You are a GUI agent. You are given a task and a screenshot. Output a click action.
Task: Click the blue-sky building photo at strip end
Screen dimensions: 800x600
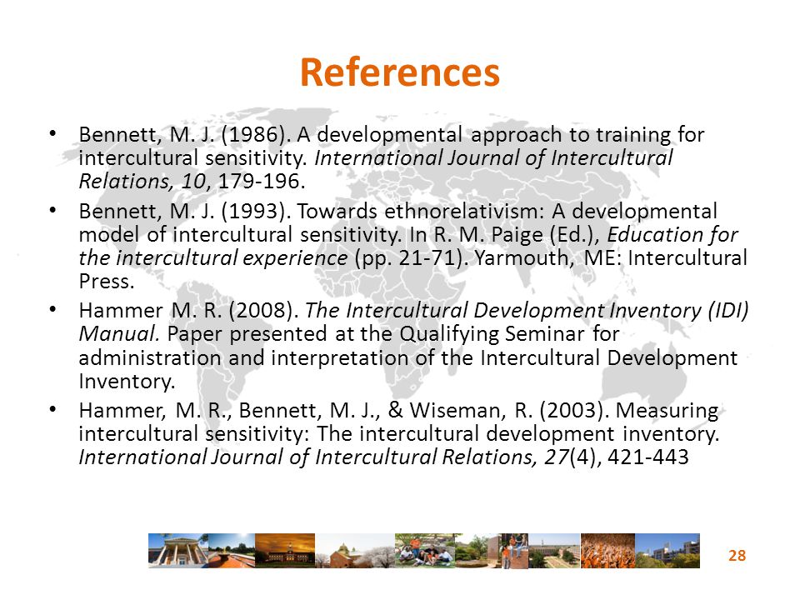click(x=667, y=551)
